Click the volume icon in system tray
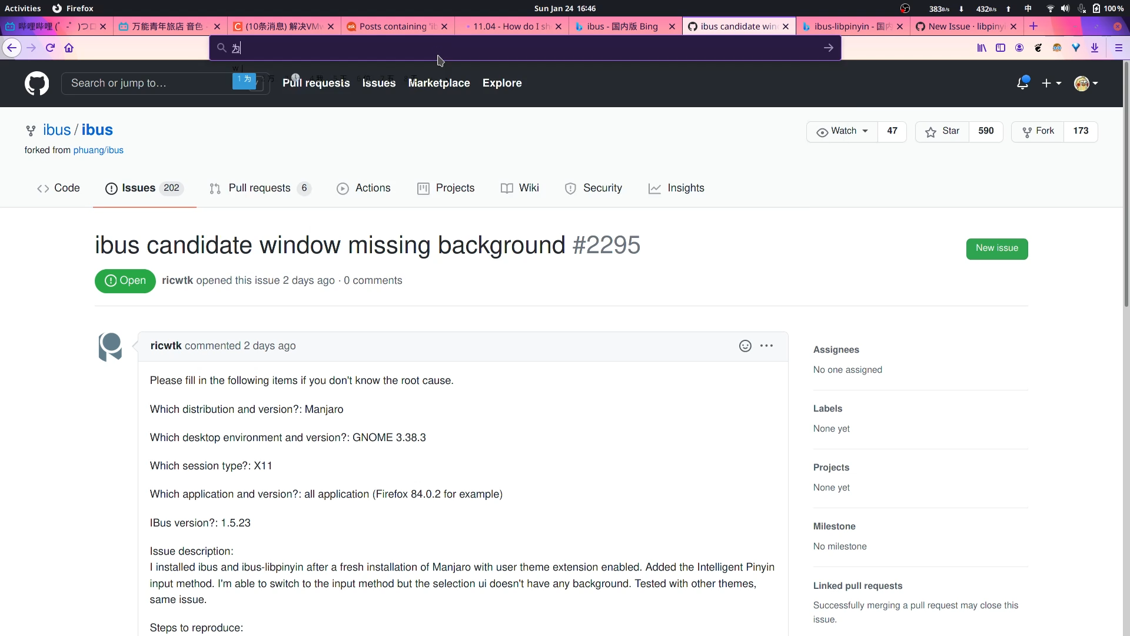Viewport: 1130px width, 636px height. pos(1065,8)
